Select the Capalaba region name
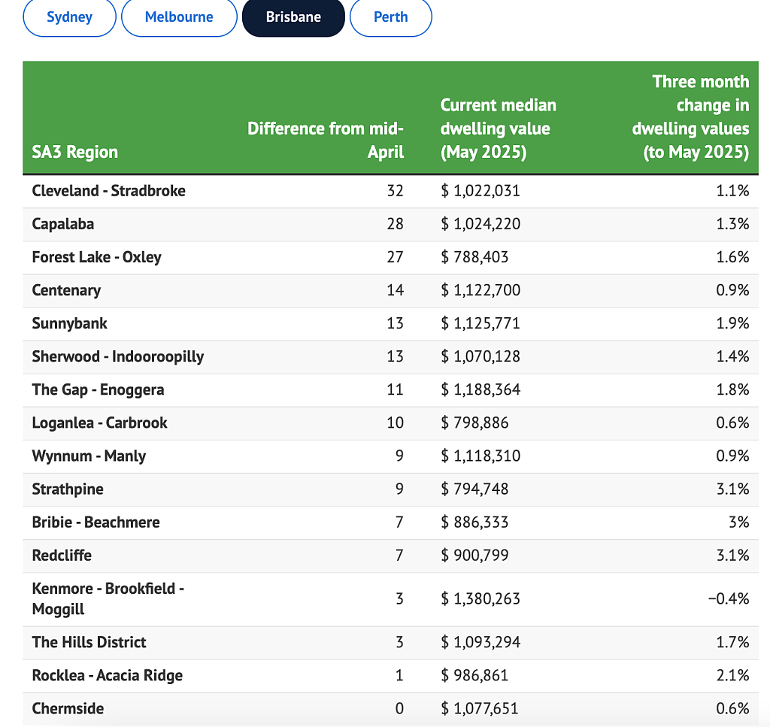 click(63, 224)
